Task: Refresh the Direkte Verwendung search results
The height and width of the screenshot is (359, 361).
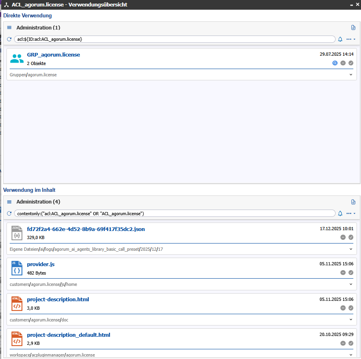Action: [9, 39]
